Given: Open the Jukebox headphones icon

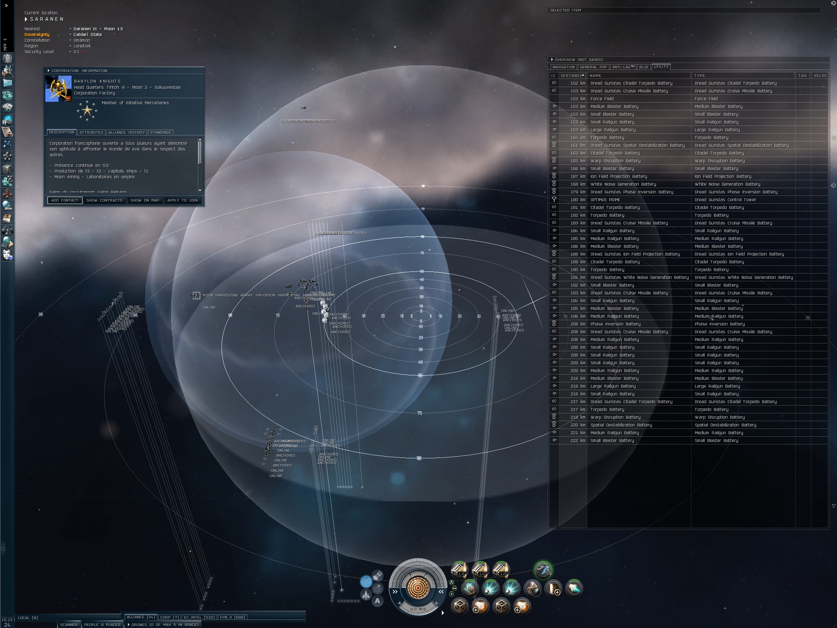Looking at the screenshot, I should point(7,230).
